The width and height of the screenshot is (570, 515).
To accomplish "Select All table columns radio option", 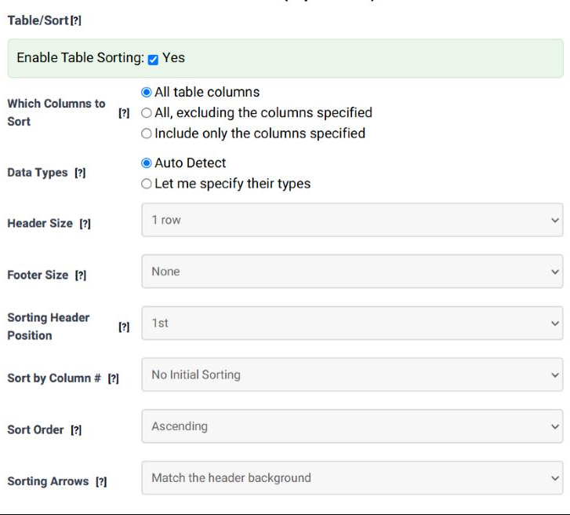I will coord(146,93).
